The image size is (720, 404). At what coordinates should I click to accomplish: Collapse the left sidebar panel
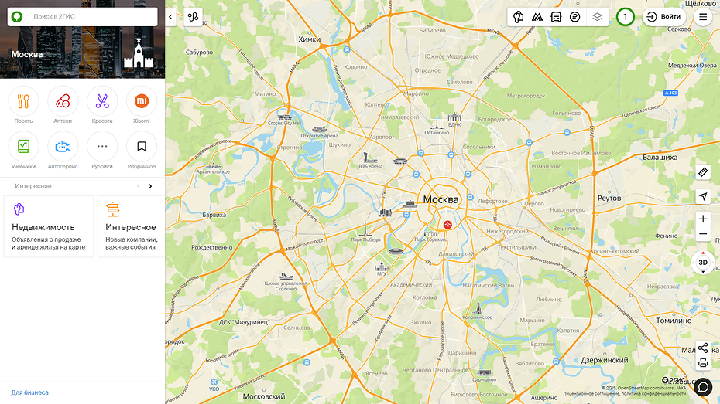[x=170, y=17]
